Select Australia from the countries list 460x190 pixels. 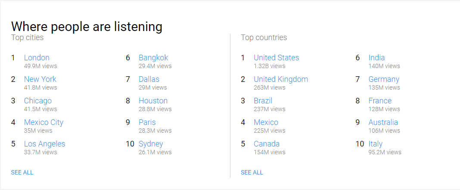(x=383, y=122)
